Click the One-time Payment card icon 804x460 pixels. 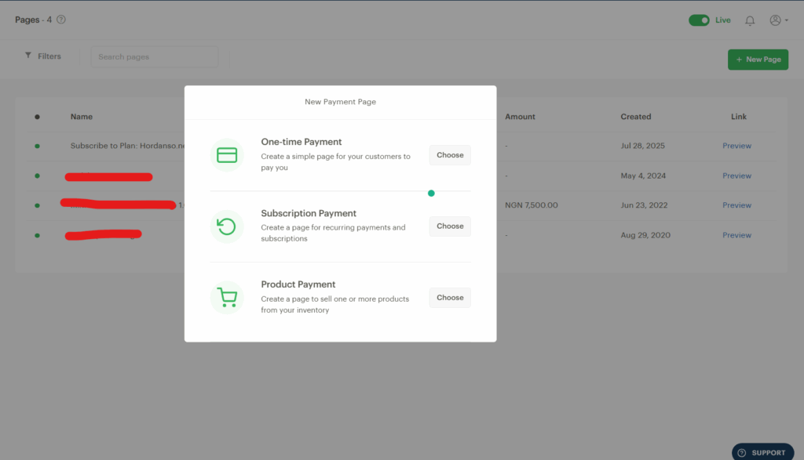click(x=227, y=155)
